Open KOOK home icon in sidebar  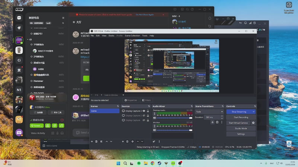point(19,18)
